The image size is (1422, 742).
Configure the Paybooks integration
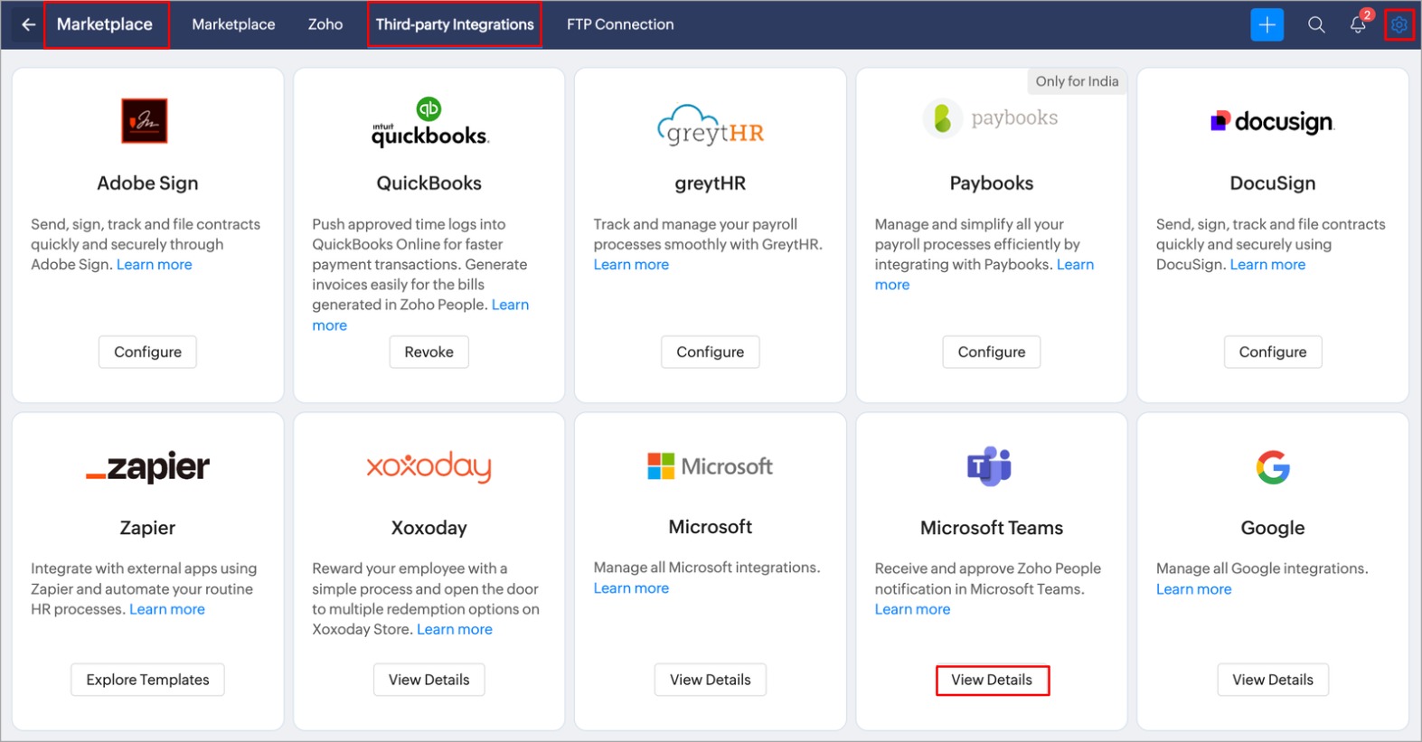992,352
